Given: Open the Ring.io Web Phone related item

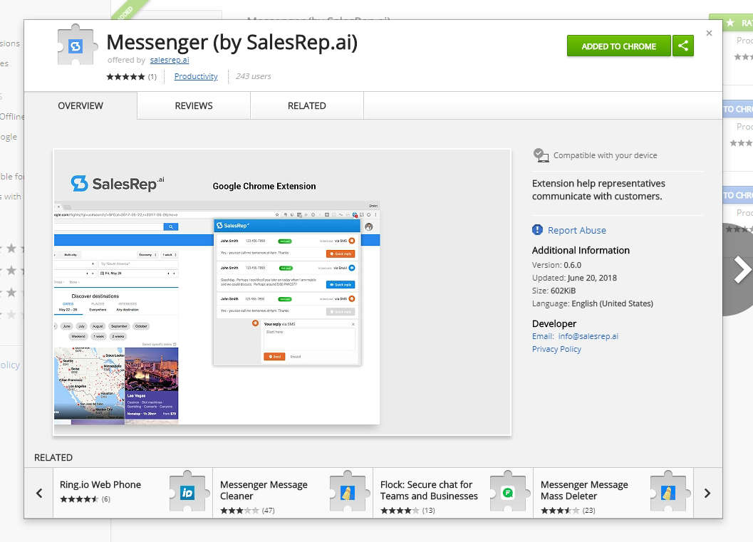Looking at the screenshot, I should [133, 493].
